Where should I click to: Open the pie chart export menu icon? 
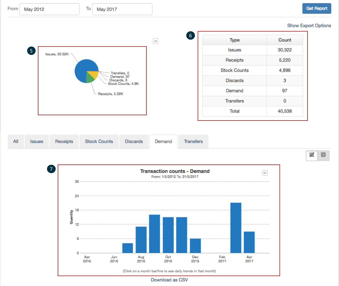(x=156, y=41)
